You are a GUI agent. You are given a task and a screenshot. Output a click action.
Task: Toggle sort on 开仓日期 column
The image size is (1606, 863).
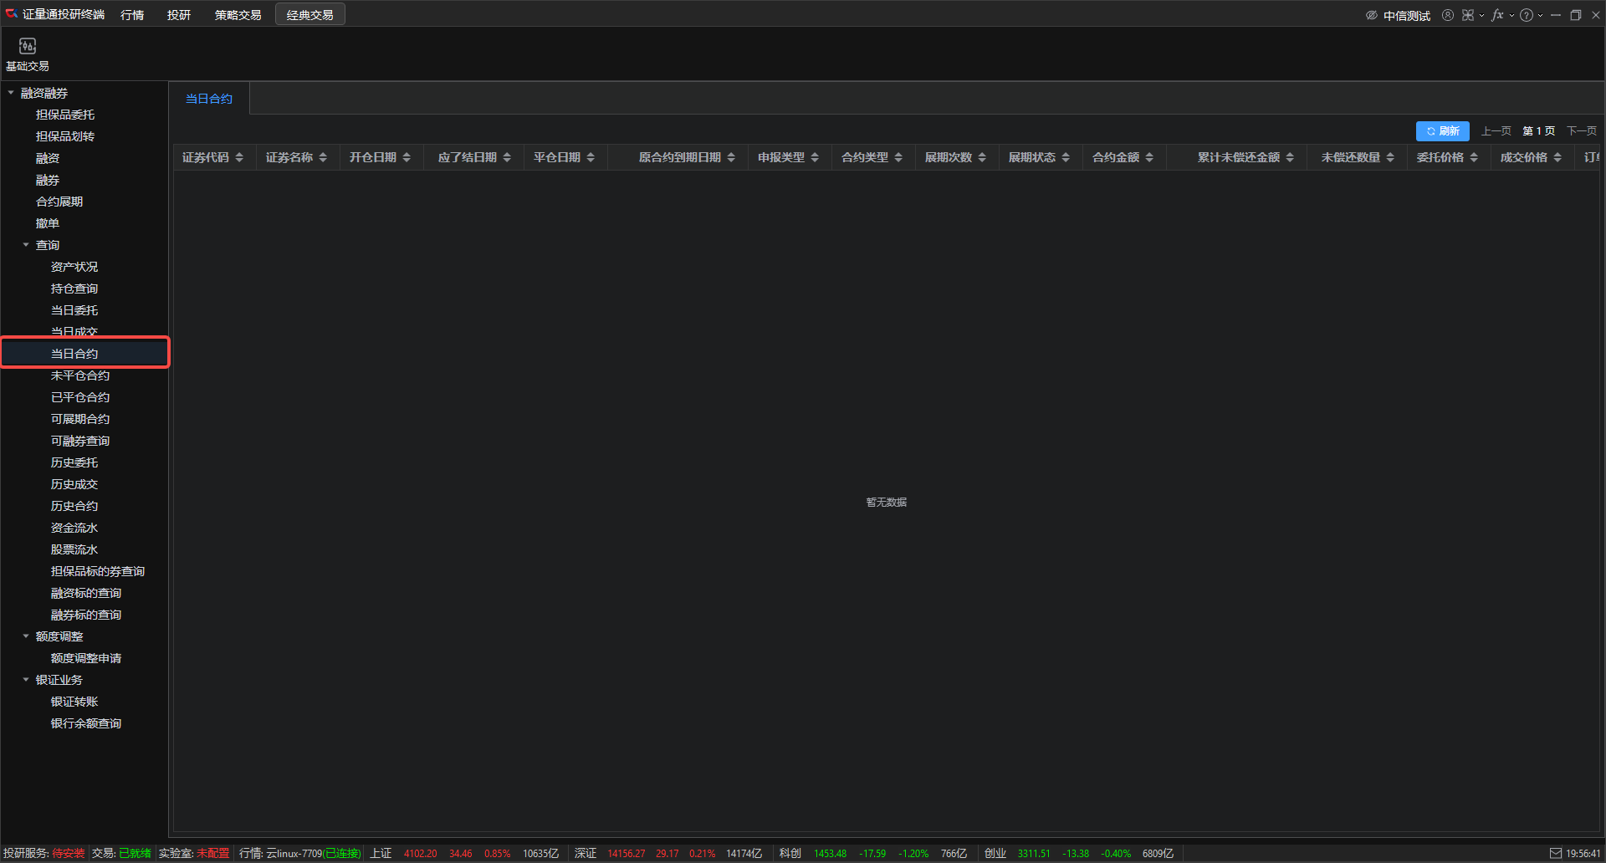tap(407, 157)
